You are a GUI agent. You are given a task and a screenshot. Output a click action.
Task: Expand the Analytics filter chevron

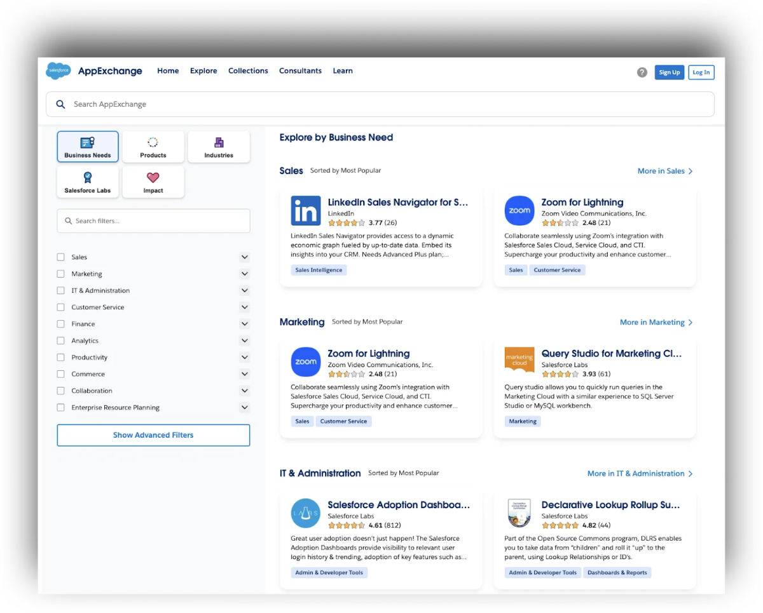tap(245, 340)
